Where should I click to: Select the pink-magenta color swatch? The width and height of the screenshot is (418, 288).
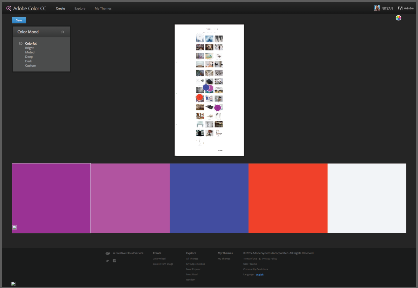coord(130,198)
